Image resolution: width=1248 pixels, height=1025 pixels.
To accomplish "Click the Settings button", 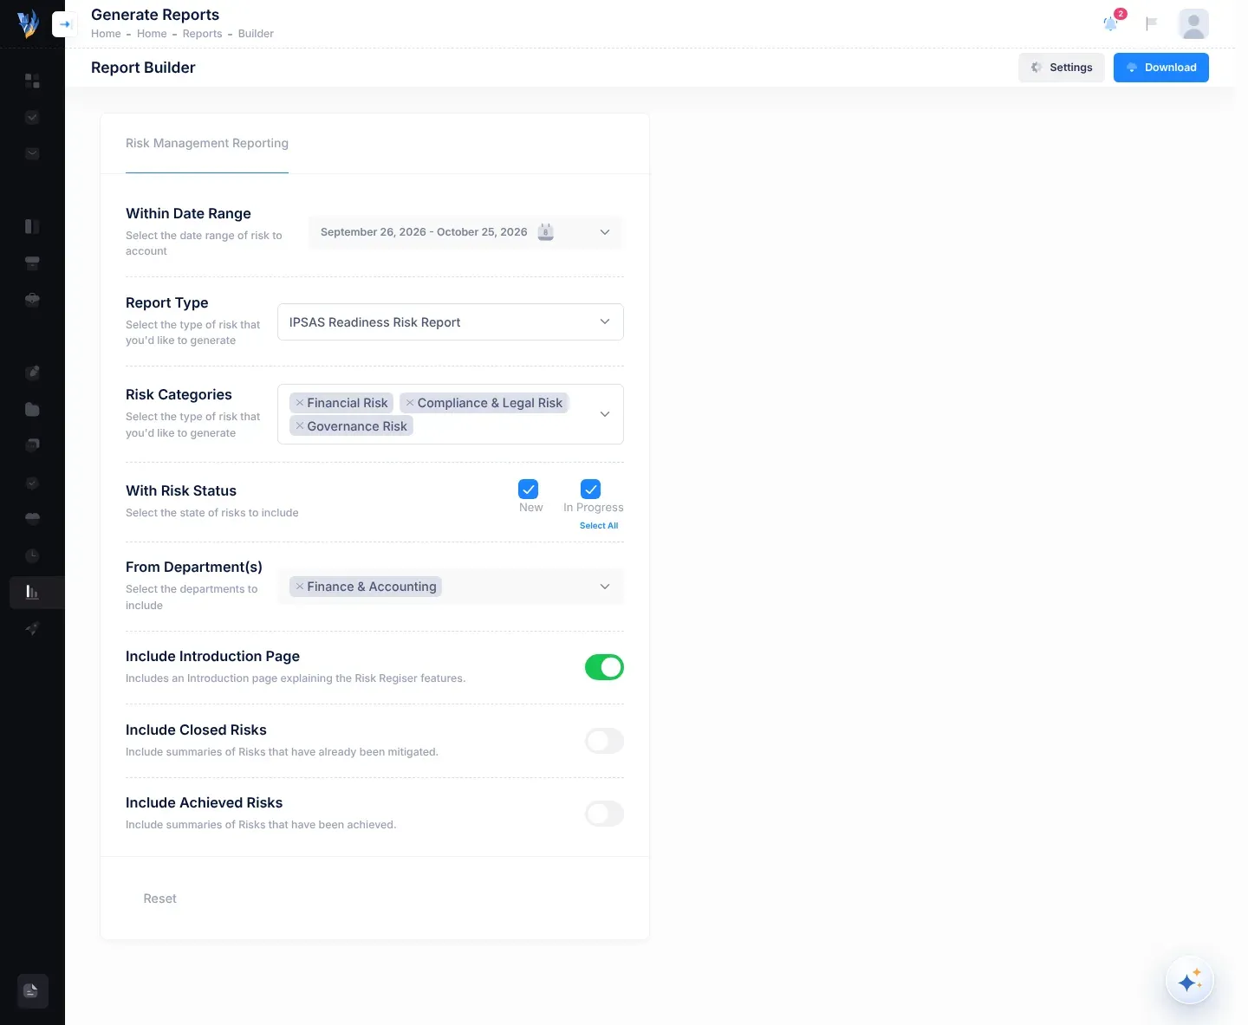I will pyautogui.click(x=1061, y=68).
